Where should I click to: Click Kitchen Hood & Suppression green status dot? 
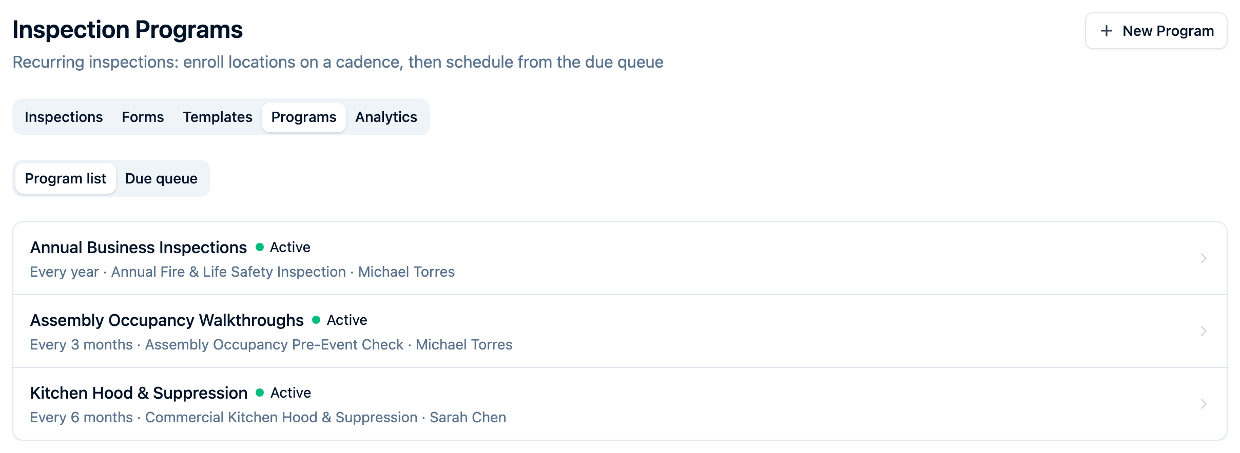pyautogui.click(x=260, y=393)
